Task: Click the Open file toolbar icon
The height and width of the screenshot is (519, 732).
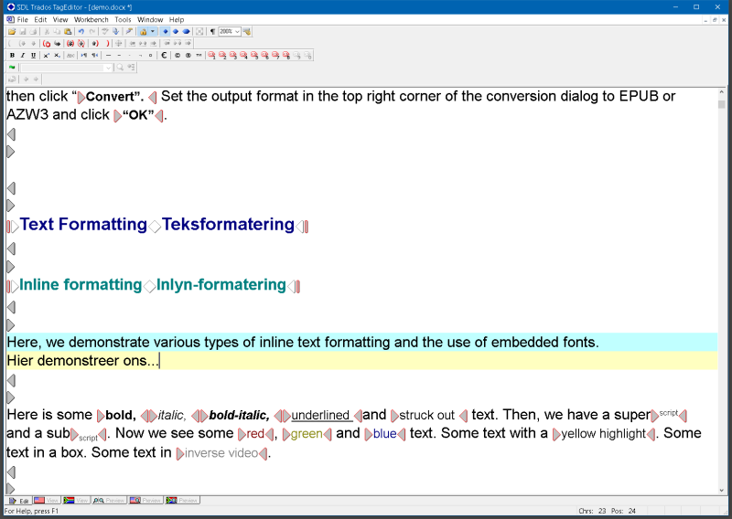Action: click(12, 32)
